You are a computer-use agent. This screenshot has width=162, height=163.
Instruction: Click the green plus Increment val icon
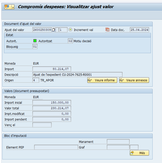tap(70, 30)
